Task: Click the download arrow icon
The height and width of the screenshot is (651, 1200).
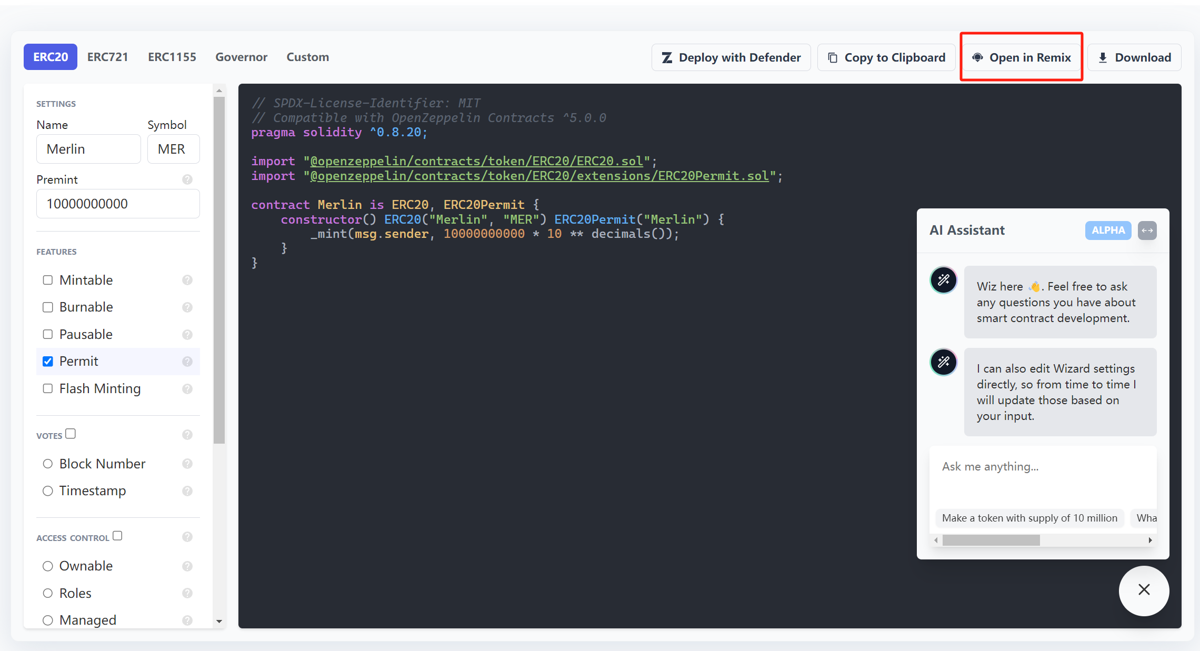Action: pos(1103,57)
